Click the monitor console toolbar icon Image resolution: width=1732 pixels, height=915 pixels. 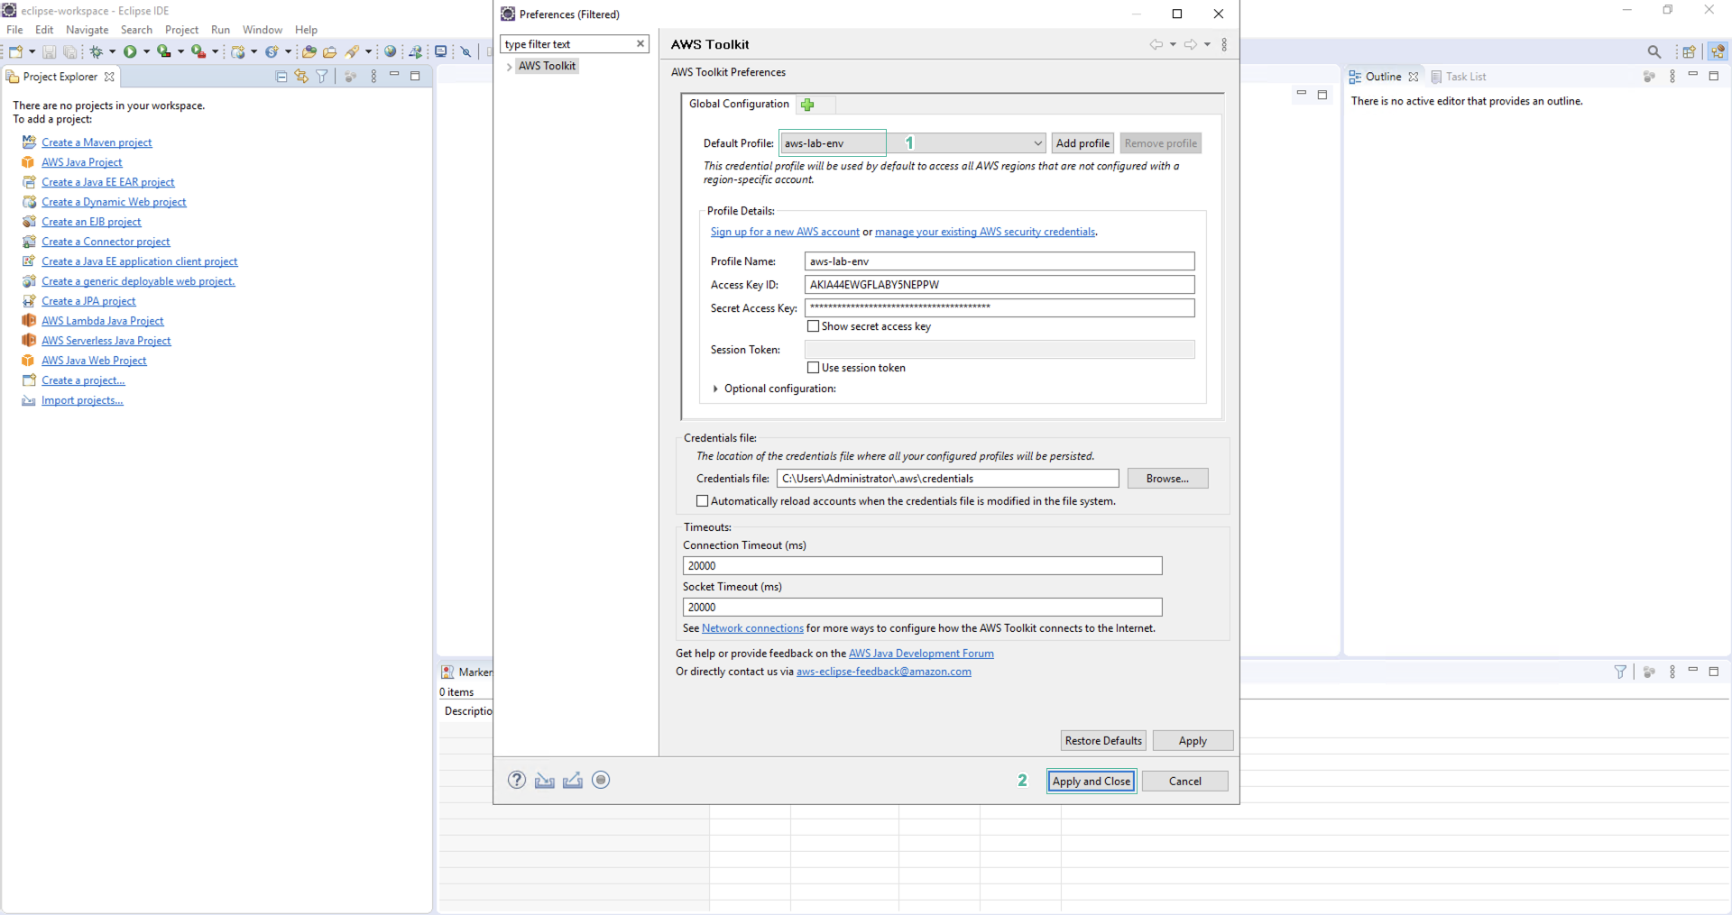[x=441, y=51]
